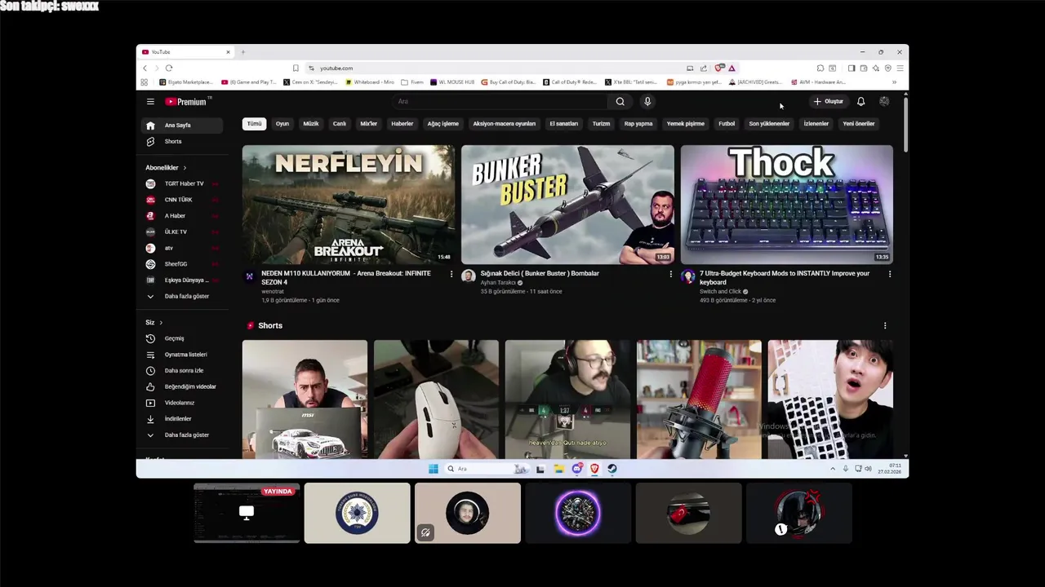This screenshot has height=587, width=1045.
Task: Go back with browser back arrow
Action: tap(145, 68)
